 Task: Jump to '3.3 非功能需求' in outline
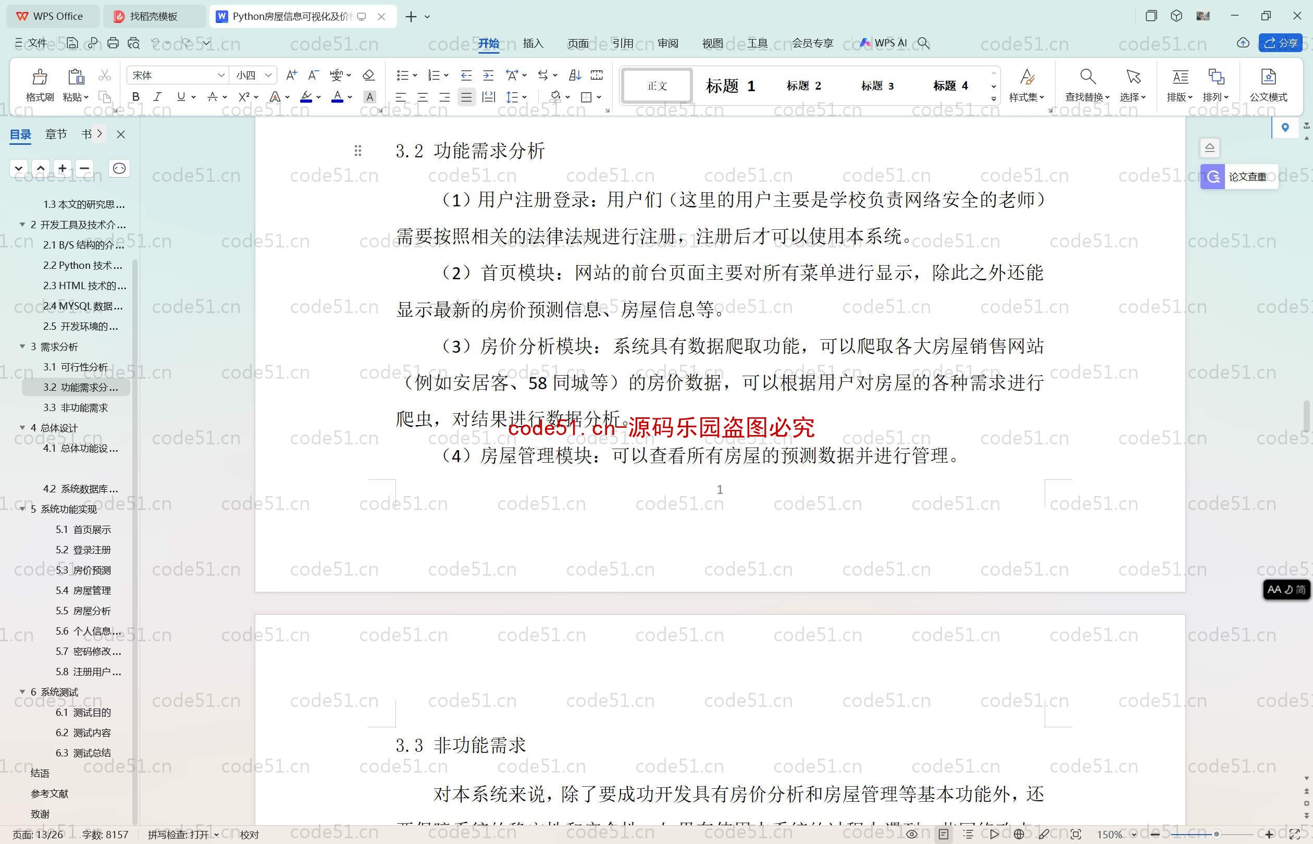pos(76,408)
